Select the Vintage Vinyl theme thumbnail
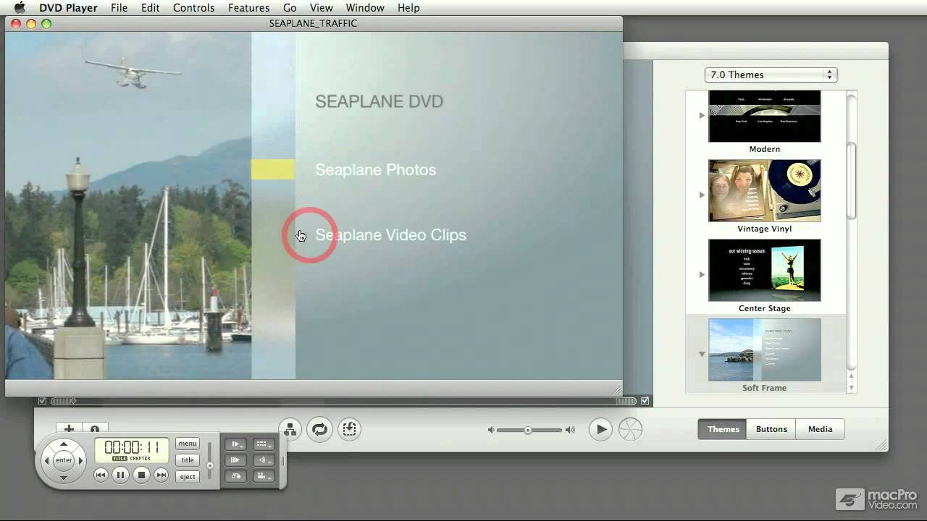This screenshot has width=927, height=521. 764,190
